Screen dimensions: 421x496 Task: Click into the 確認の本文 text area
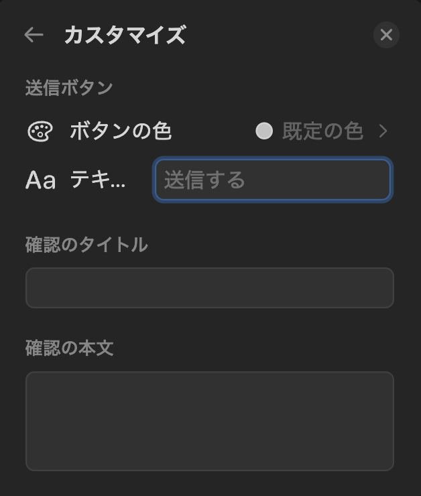coord(209,421)
